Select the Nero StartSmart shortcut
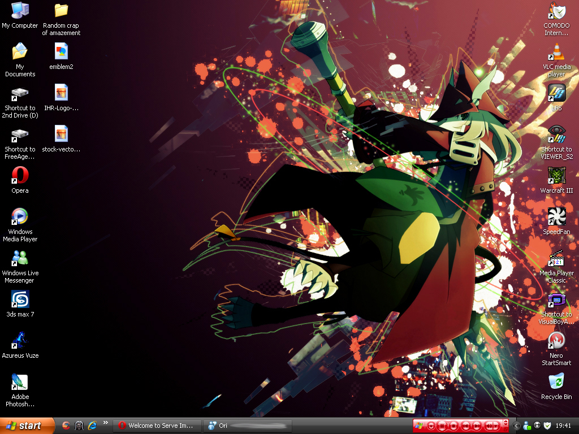579x434 pixels. point(556,349)
